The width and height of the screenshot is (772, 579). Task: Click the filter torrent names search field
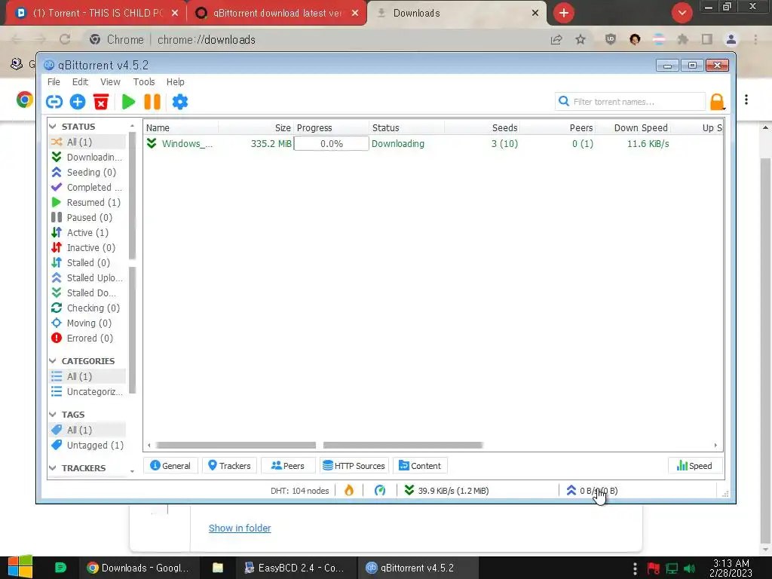[x=630, y=102]
